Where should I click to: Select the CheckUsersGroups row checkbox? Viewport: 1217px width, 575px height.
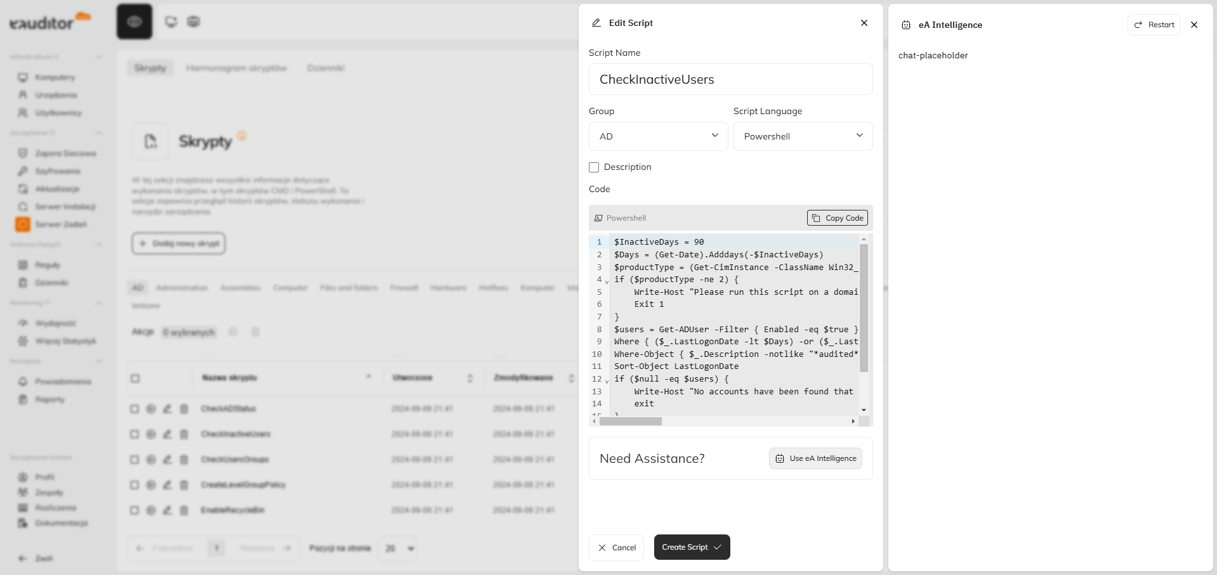pyautogui.click(x=135, y=460)
